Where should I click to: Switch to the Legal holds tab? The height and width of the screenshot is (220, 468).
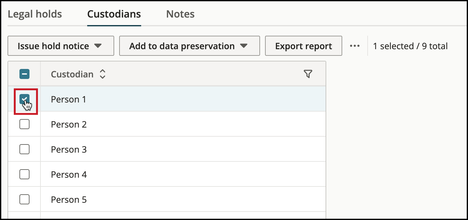pos(35,14)
